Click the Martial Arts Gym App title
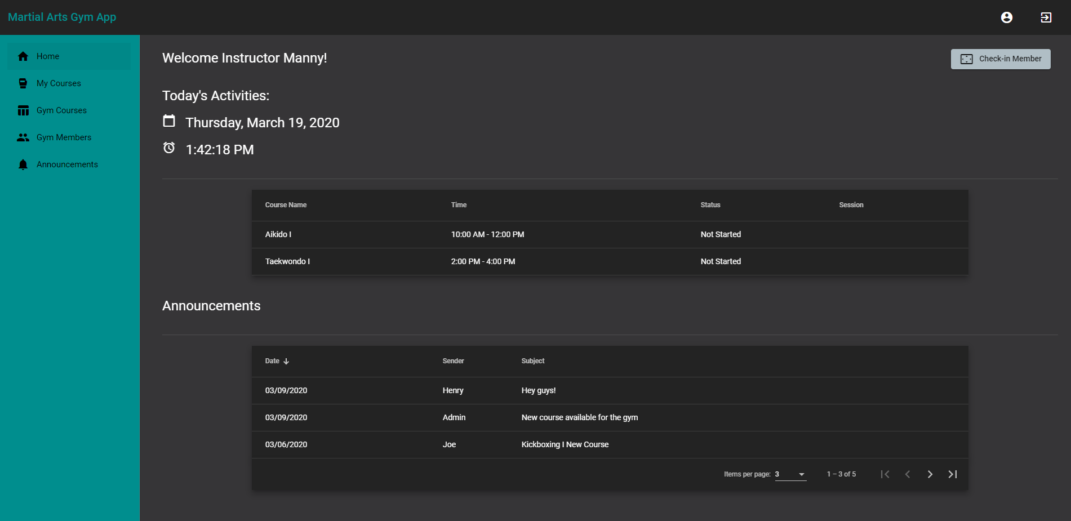The height and width of the screenshot is (521, 1071). pos(62,17)
